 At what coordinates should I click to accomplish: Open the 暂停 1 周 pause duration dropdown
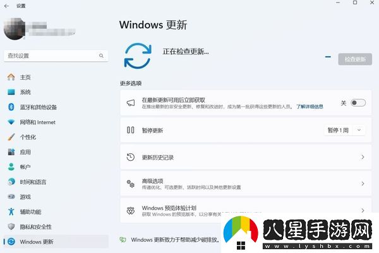click(344, 130)
